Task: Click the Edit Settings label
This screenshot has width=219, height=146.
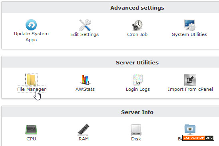Action: coord(84,34)
